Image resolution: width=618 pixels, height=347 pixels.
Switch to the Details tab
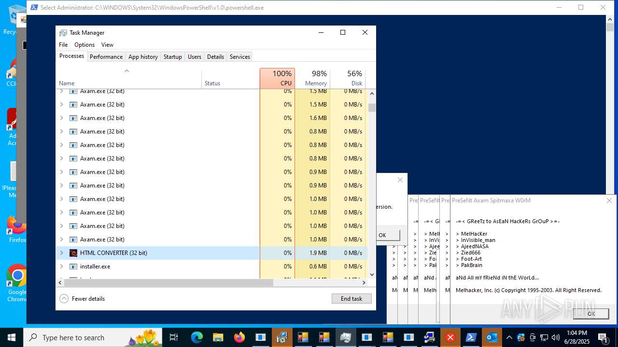click(x=215, y=57)
